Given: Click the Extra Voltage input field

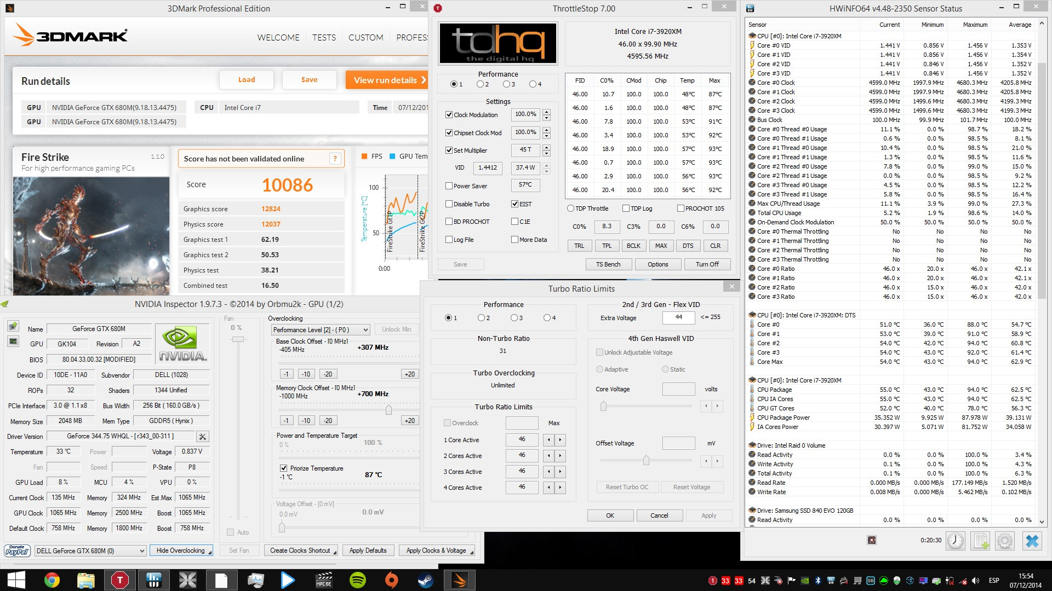Looking at the screenshot, I should pos(678,317).
